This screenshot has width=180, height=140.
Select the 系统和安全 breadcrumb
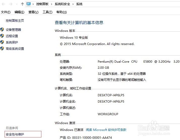click(62, 4)
